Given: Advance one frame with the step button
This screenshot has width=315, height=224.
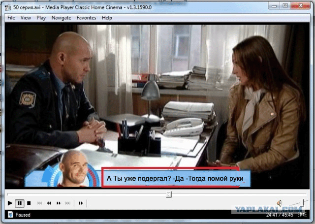Looking at the screenshot, I should click(x=81, y=203).
